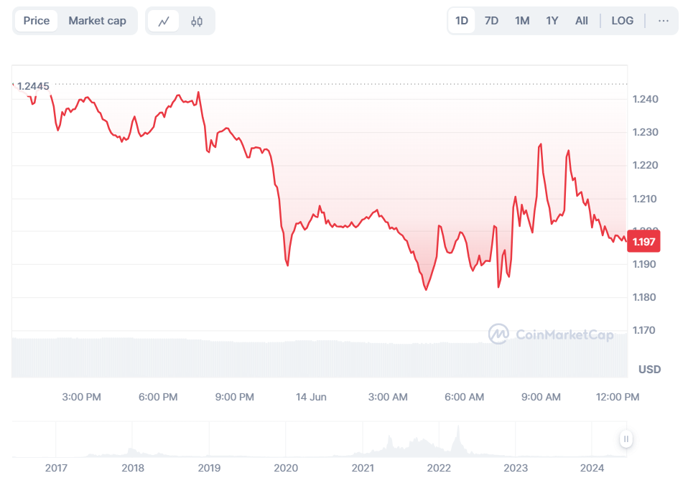This screenshot has width=688, height=478.
Task: Select the 1Y timeframe
Action: [552, 20]
